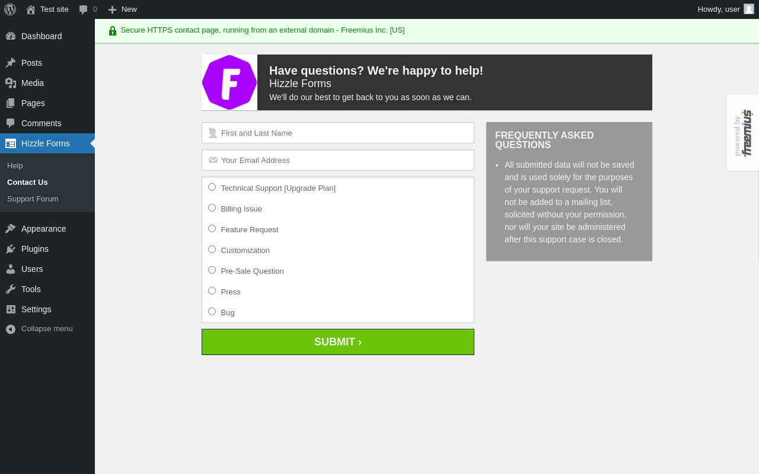759x474 pixels.
Task: Open the Test site home icon
Action: [x=31, y=9]
